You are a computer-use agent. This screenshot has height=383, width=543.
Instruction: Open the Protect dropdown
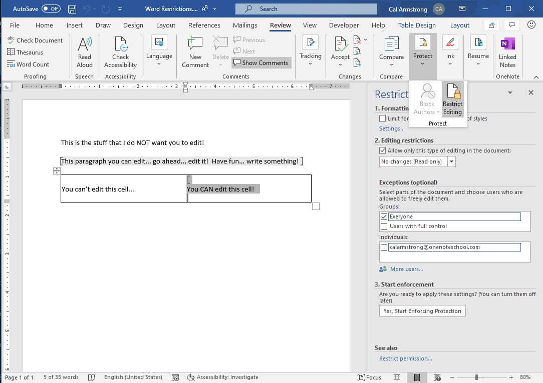(422, 51)
